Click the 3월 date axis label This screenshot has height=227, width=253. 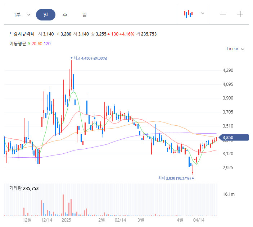click(141, 220)
